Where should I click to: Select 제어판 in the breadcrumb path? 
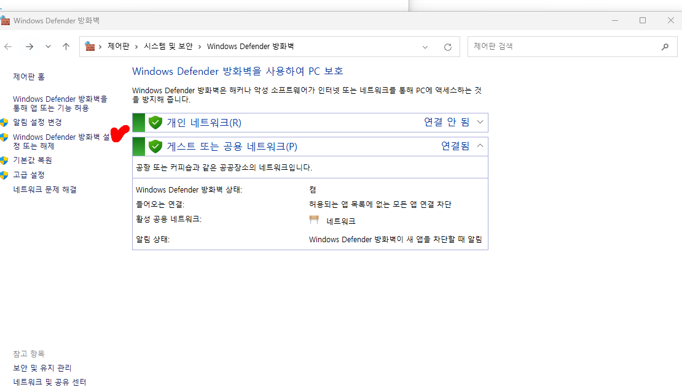[x=119, y=46]
